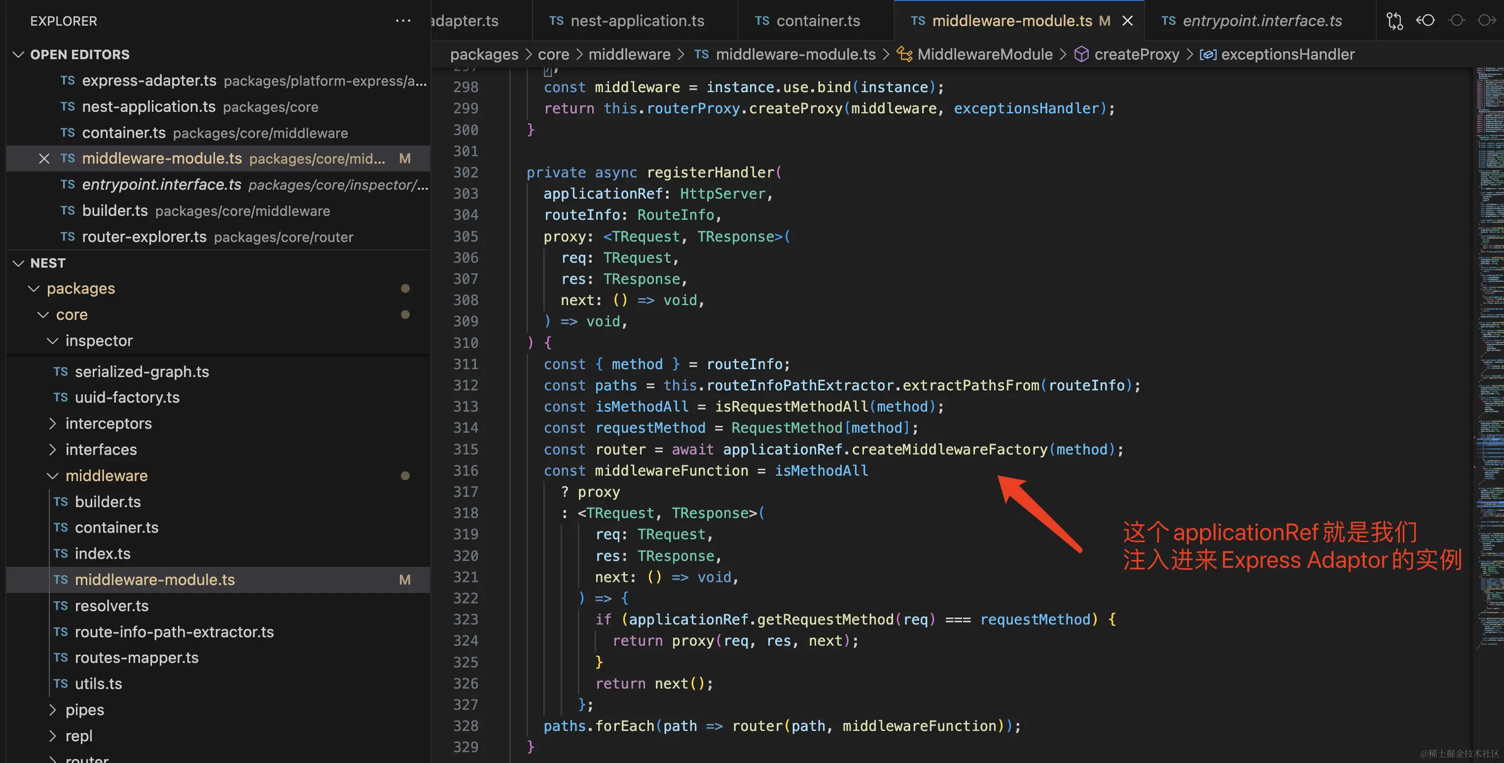Expand the repl folder
Screen dimensions: 1504x763
tap(53, 736)
